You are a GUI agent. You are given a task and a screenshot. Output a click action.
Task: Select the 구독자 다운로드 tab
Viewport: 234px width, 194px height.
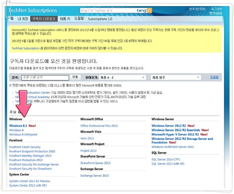[x=44, y=19]
